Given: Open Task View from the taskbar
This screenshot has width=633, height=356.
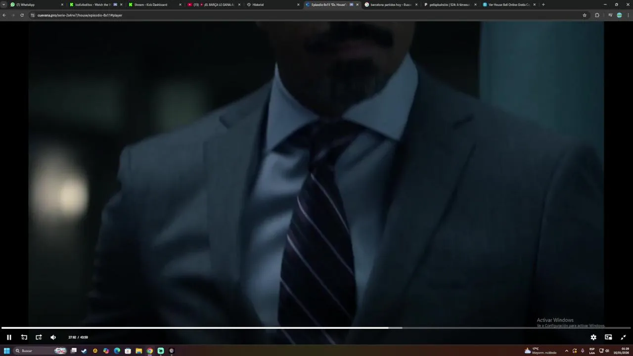Looking at the screenshot, I should pyautogui.click(x=74, y=351).
